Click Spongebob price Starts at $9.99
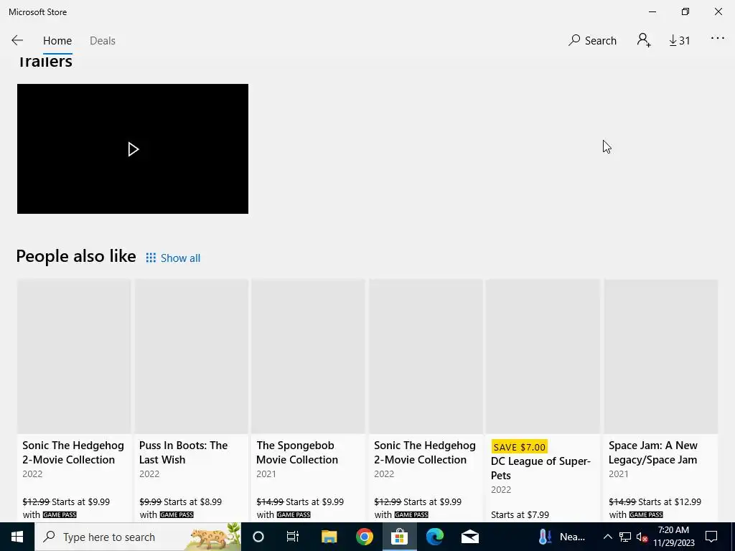Viewport: 735px width, 551px height. click(314, 501)
